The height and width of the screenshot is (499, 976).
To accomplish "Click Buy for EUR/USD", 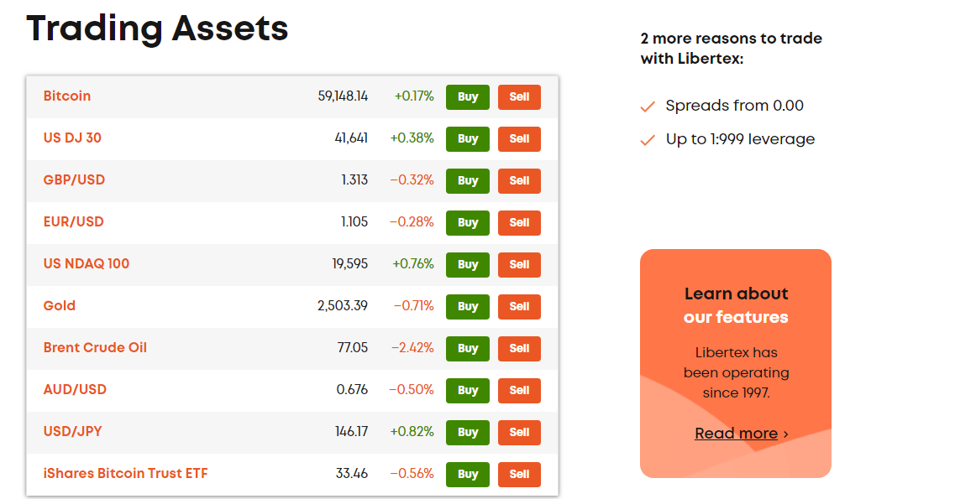I will click(x=468, y=222).
